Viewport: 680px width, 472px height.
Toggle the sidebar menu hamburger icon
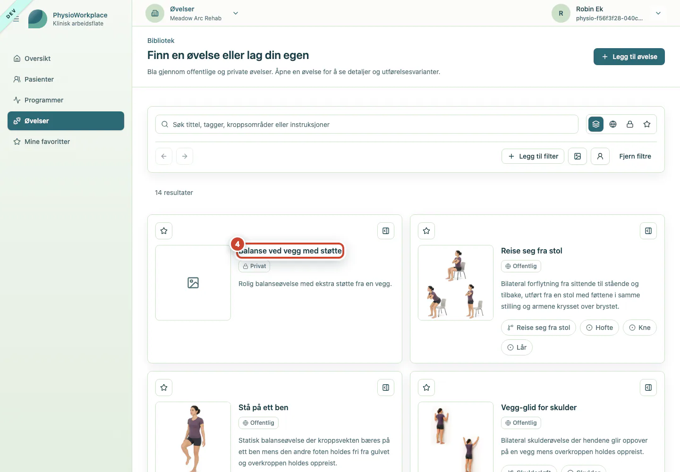(x=16, y=19)
